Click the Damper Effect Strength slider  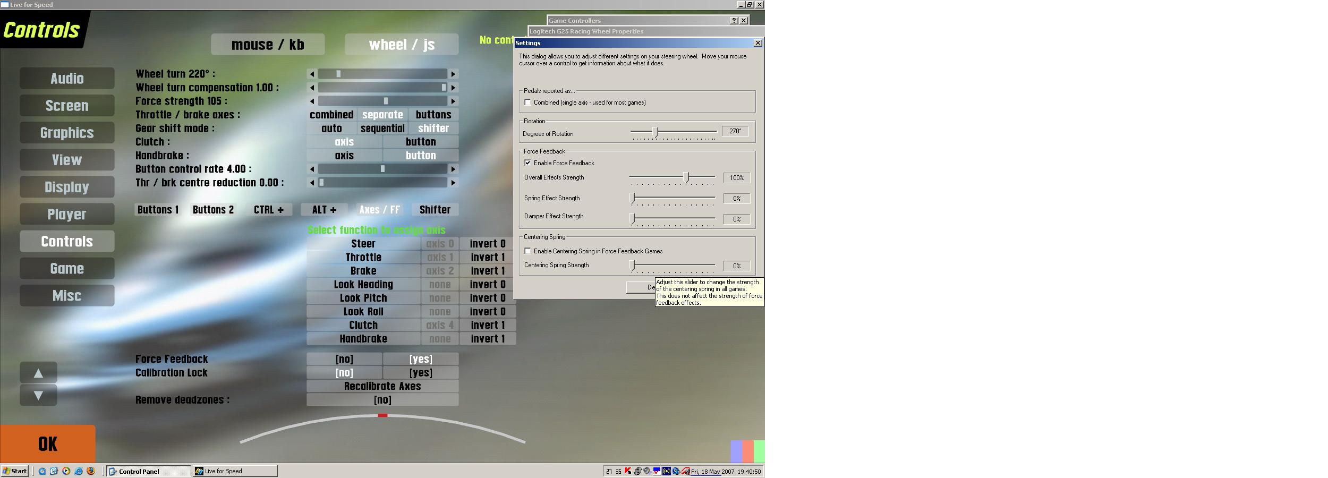pyautogui.click(x=672, y=218)
